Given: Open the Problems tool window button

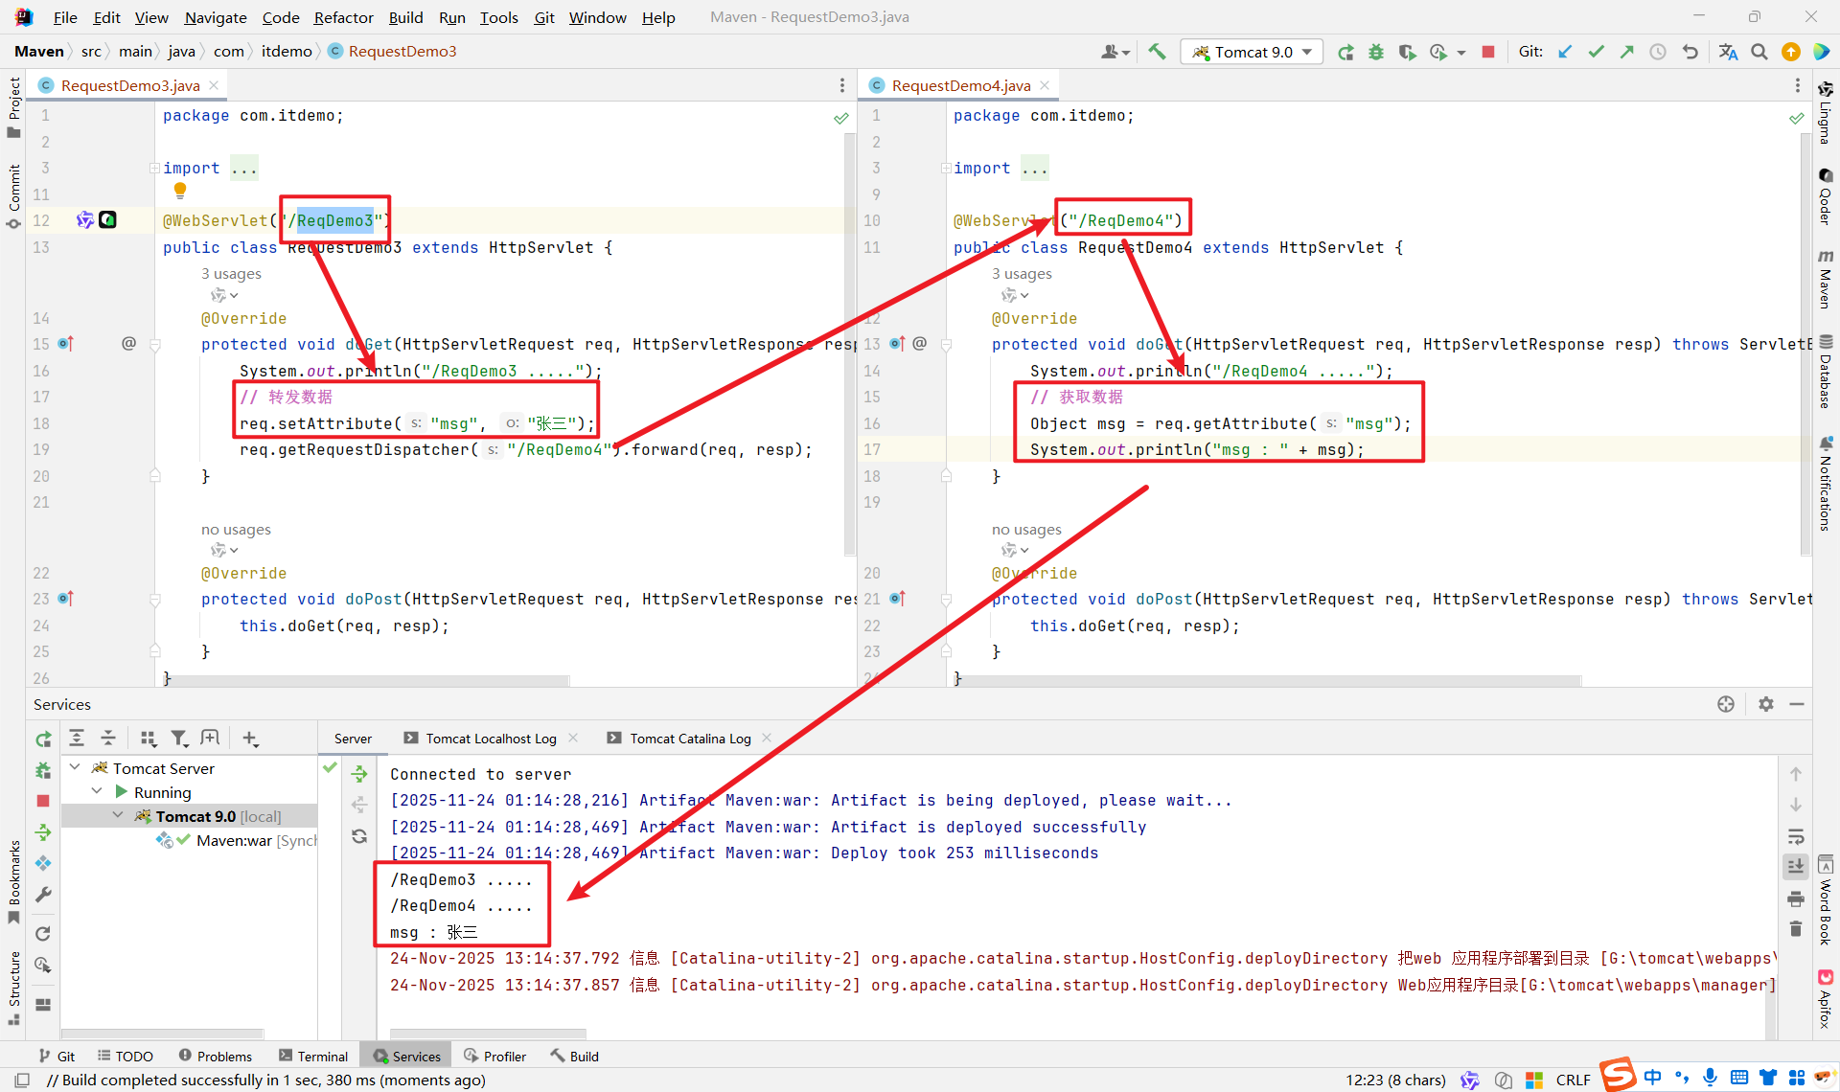Looking at the screenshot, I should pos(216,1056).
